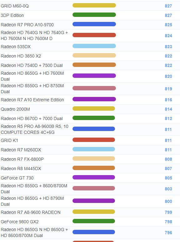Click the purple bar for GeForce GT 730
This screenshot has height=242, width=180.
[94, 177]
